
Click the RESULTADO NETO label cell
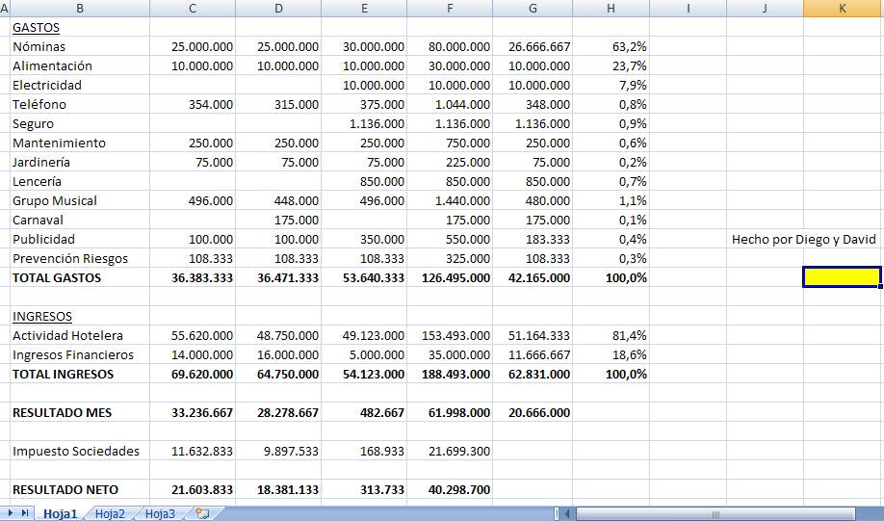click(80, 489)
